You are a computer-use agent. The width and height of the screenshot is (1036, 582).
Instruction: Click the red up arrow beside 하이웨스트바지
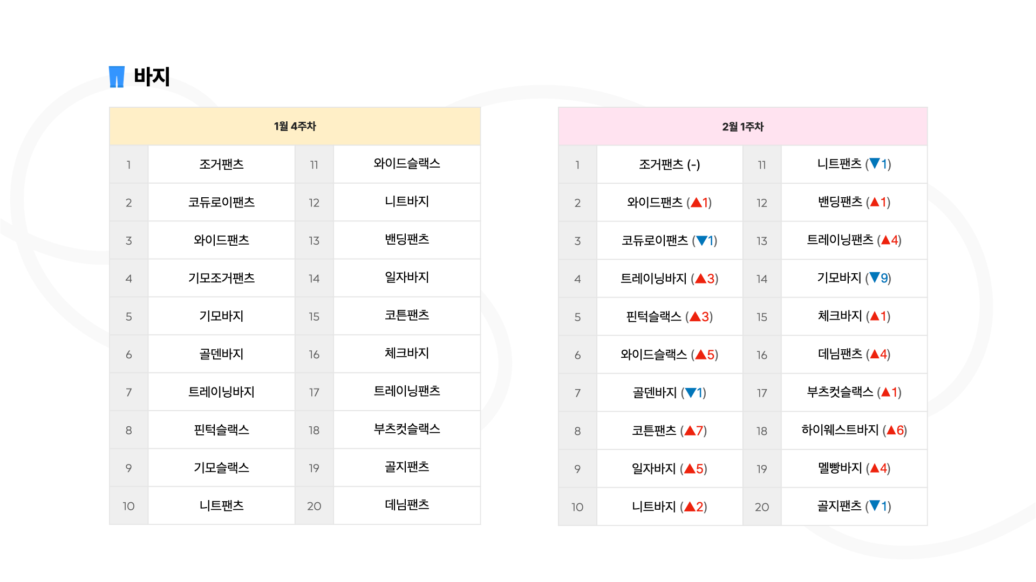[891, 430]
